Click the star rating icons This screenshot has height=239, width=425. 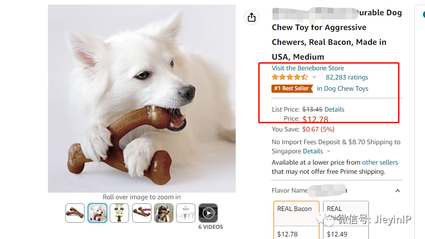289,77
